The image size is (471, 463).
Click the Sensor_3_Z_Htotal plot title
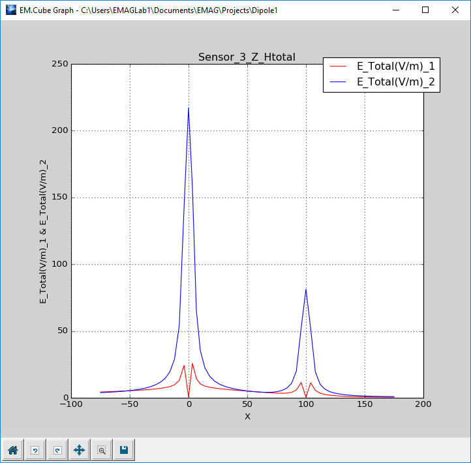pyautogui.click(x=247, y=57)
